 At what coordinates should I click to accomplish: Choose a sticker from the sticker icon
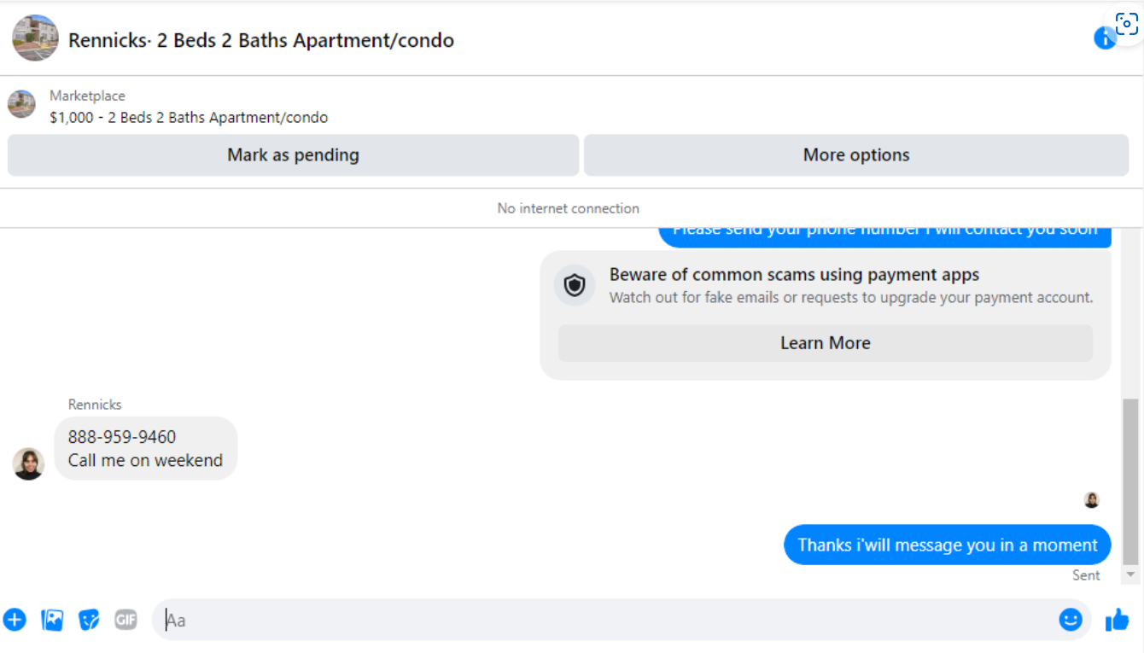click(x=89, y=620)
